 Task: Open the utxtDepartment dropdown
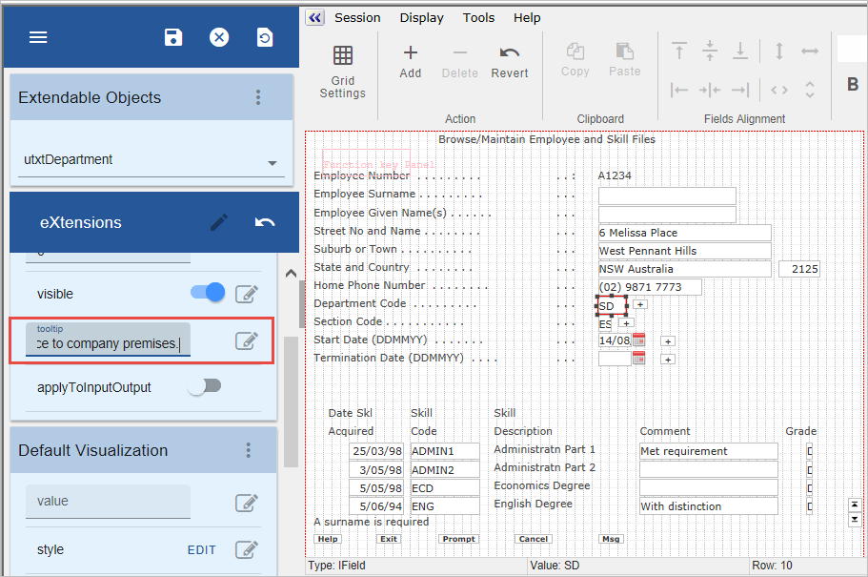click(x=151, y=160)
